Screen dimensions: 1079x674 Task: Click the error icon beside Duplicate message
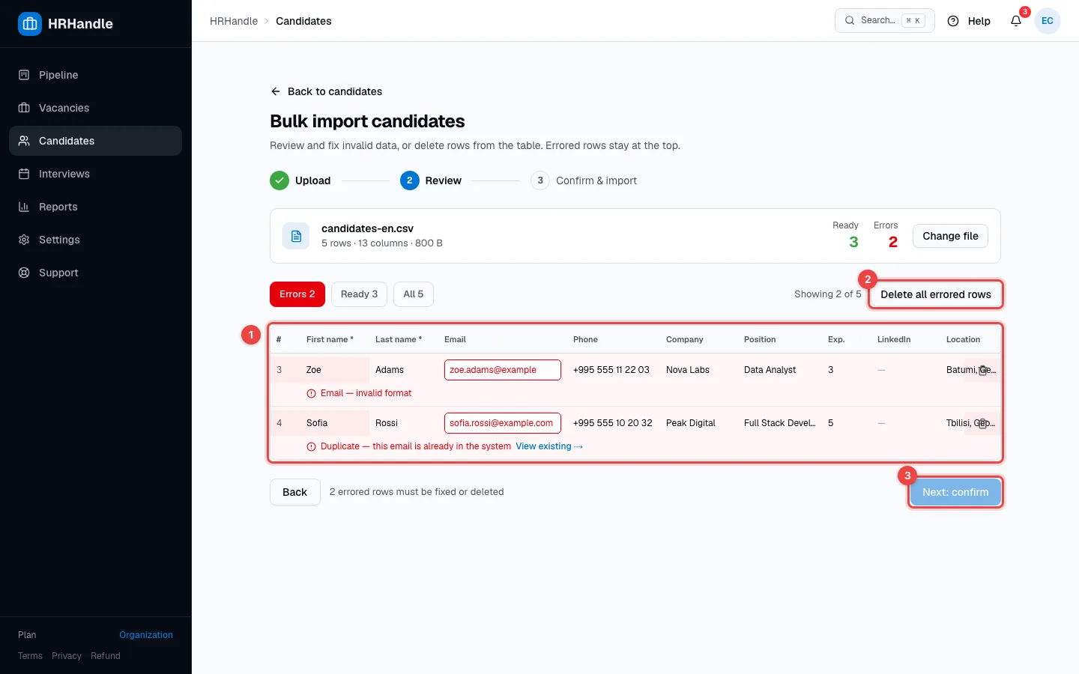tap(311, 446)
